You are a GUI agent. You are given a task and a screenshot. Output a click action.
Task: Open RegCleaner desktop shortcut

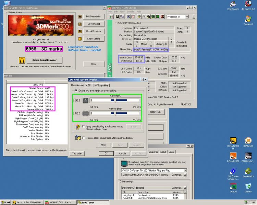pos(233,5)
